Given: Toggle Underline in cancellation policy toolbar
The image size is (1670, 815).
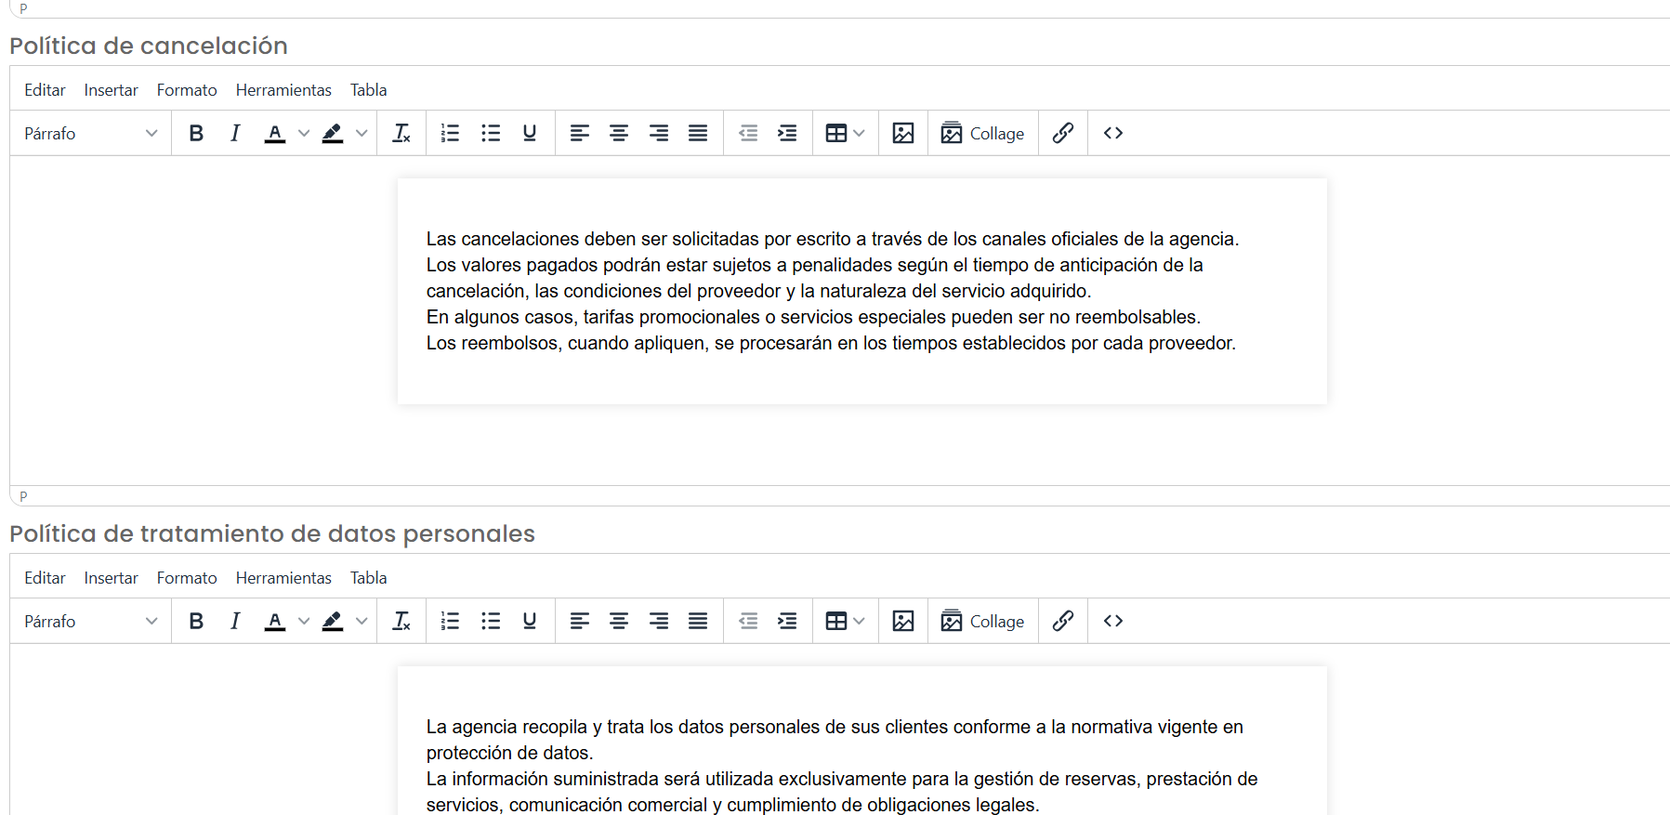Looking at the screenshot, I should coord(530,133).
